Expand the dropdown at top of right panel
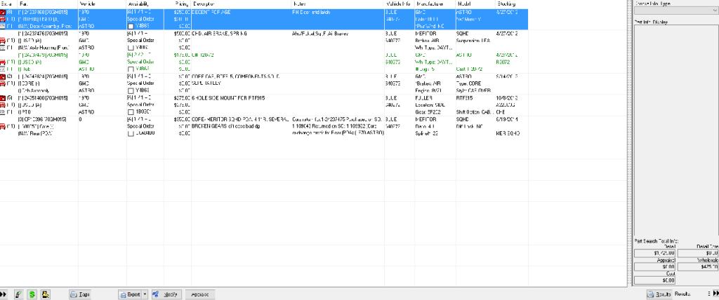Image resolution: width=719 pixels, height=300 pixels. (x=715, y=11)
